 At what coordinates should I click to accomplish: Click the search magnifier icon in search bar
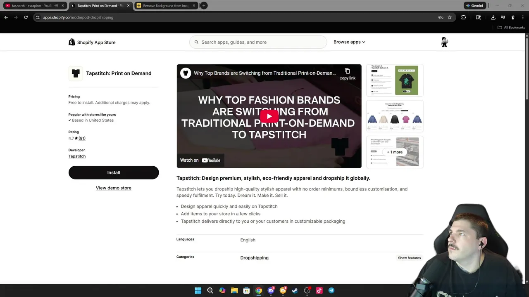[x=196, y=42]
